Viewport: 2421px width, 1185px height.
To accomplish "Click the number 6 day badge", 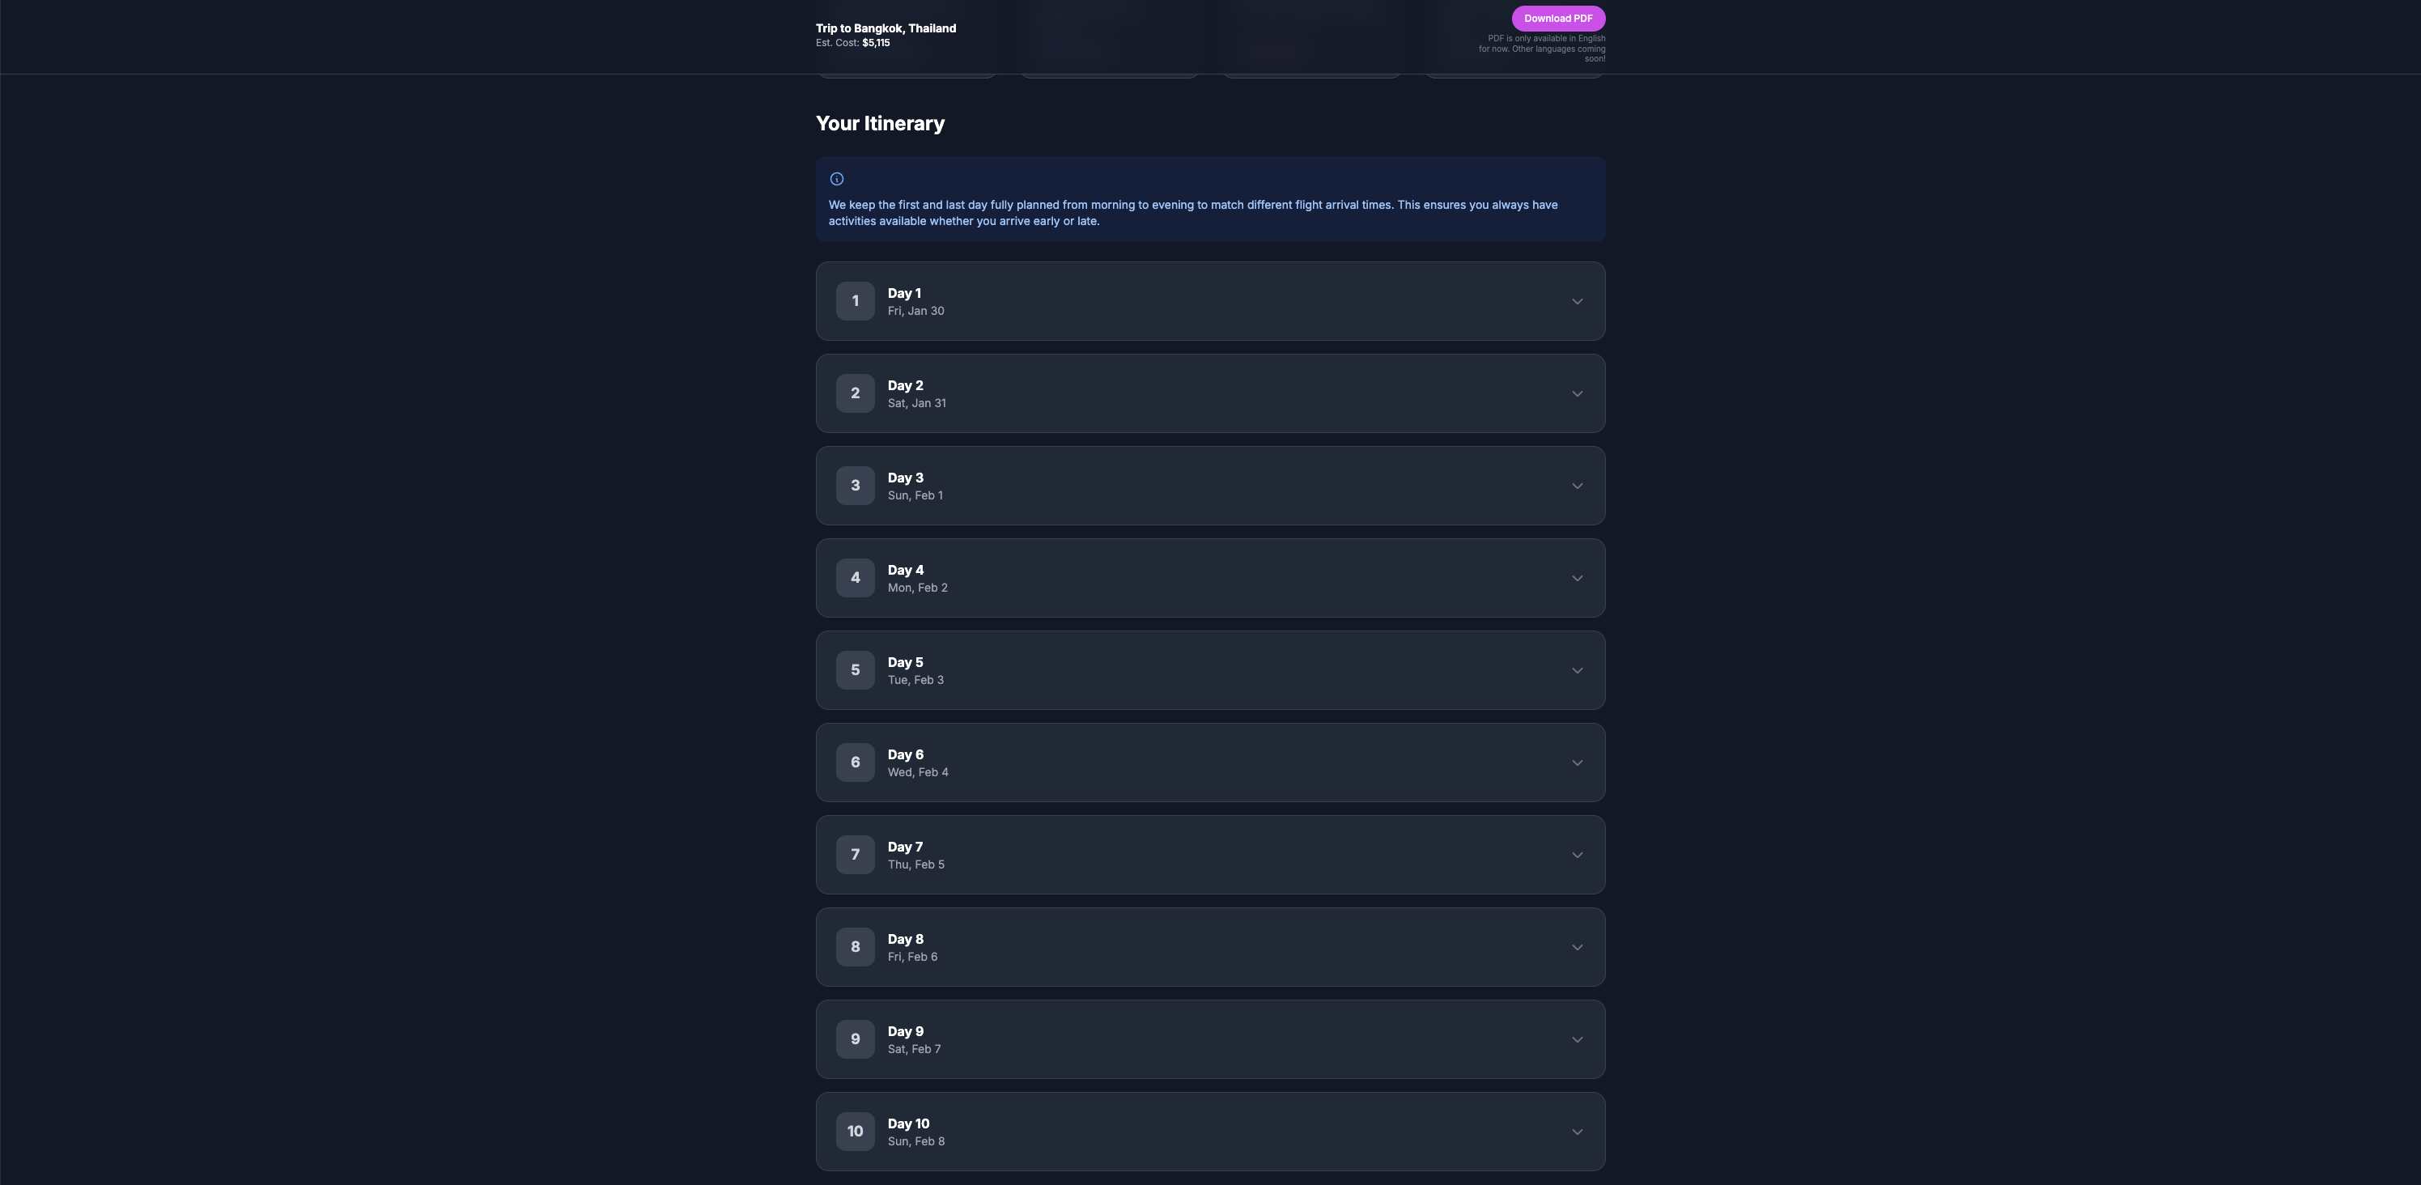I will [854, 762].
